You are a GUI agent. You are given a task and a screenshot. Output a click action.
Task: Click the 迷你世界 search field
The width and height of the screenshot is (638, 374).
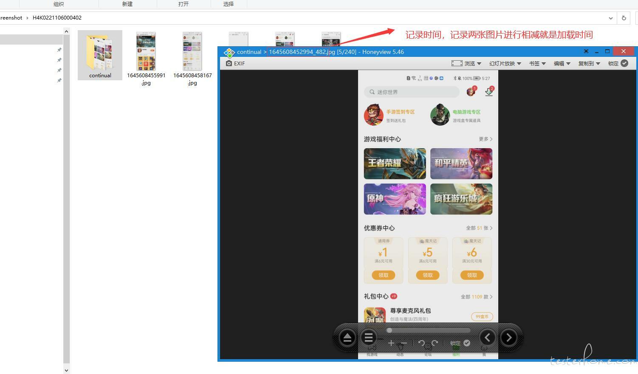(412, 92)
